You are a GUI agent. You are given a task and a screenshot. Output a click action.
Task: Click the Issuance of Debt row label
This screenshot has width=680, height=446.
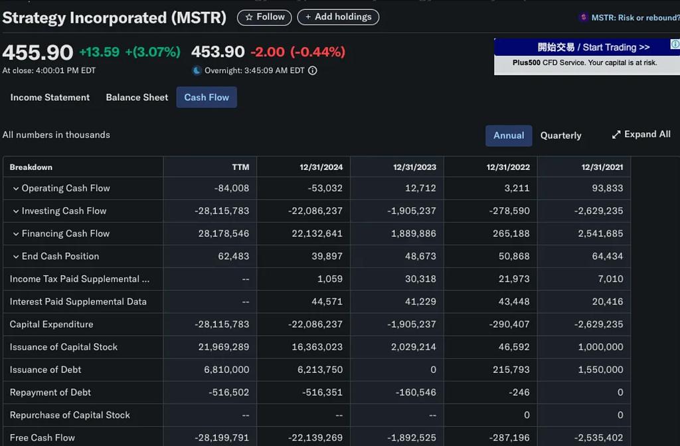45,370
